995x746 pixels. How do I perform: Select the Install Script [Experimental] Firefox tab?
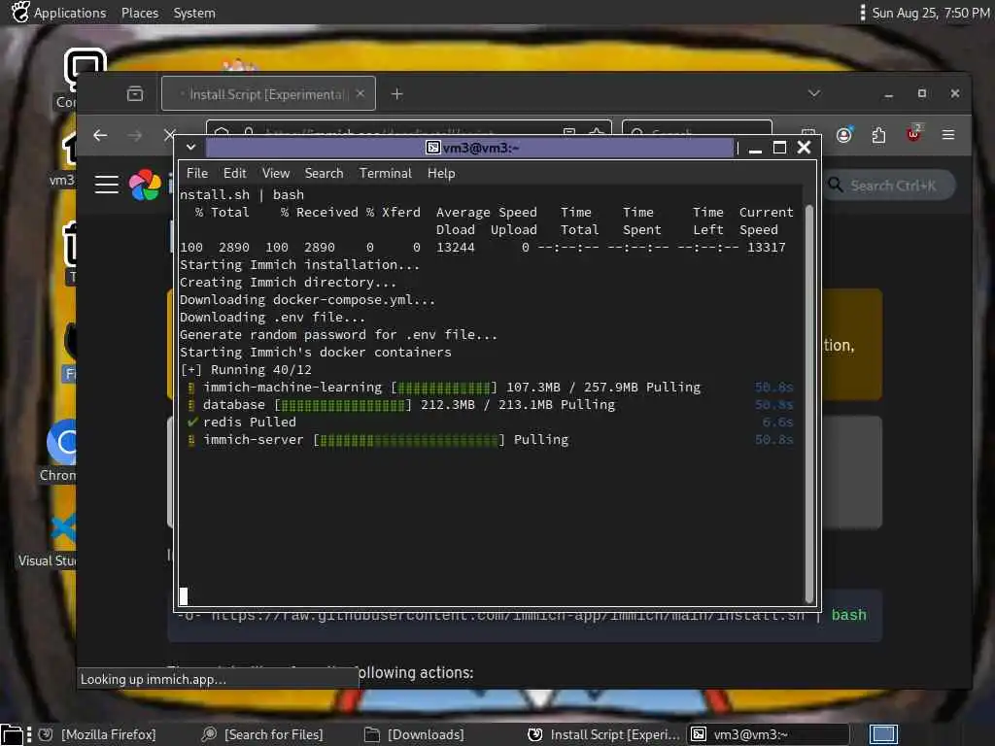268,94
